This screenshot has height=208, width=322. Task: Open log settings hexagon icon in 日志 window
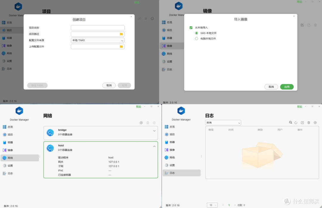pyautogui.click(x=315, y=122)
